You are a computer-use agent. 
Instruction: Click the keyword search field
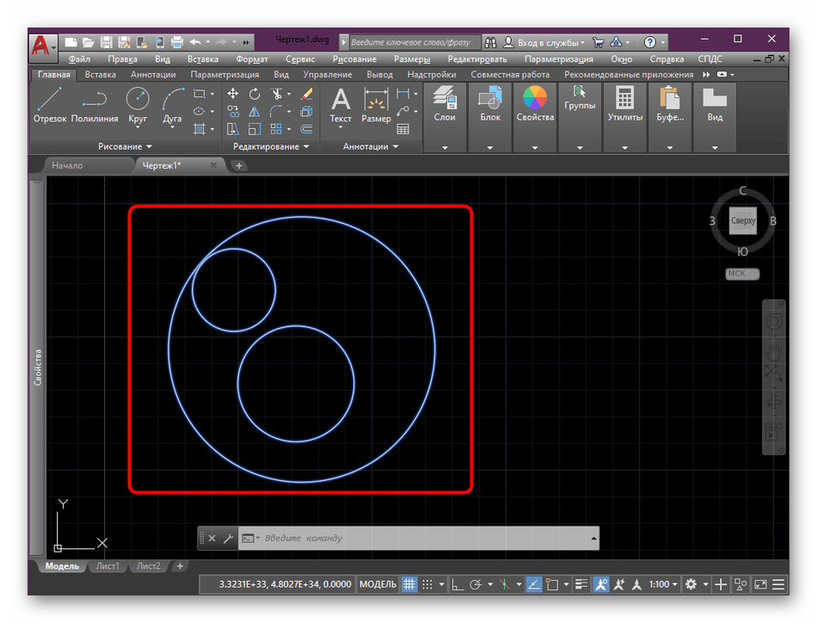click(x=415, y=42)
